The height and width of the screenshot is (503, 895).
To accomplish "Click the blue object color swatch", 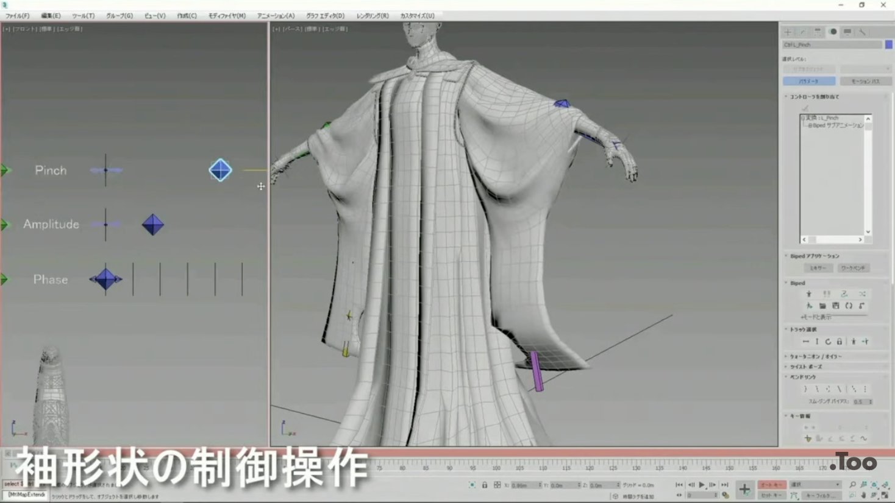I will point(888,44).
